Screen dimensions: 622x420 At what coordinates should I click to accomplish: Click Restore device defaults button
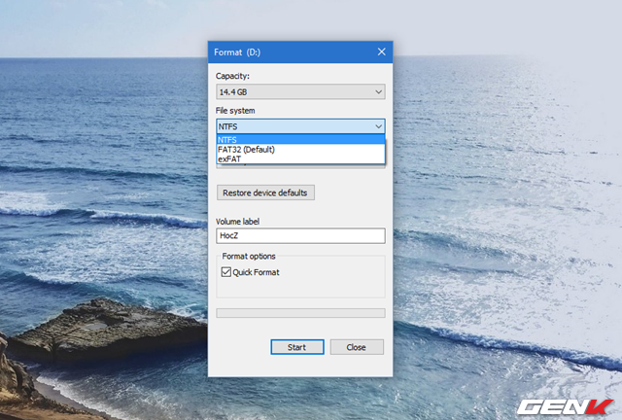[x=265, y=192]
